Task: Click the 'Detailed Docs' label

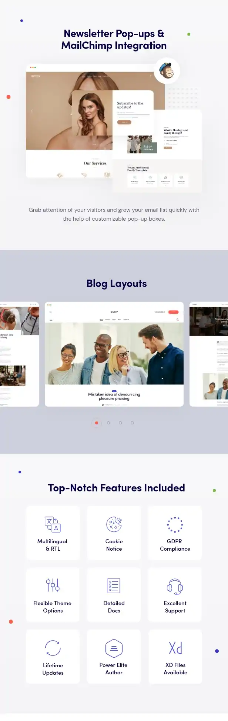Action: coord(114,607)
